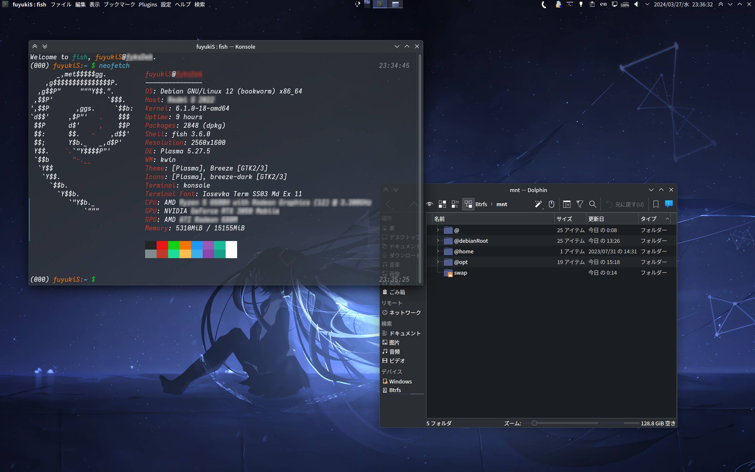Sort by the 名前 column header

(x=494, y=219)
